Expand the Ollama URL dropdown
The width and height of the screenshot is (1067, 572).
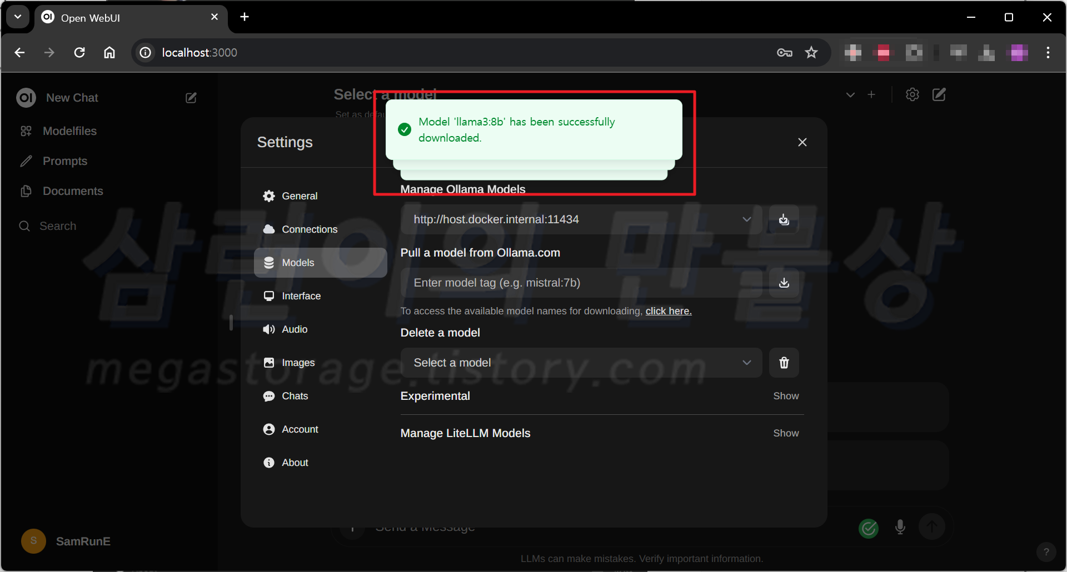[x=581, y=219]
